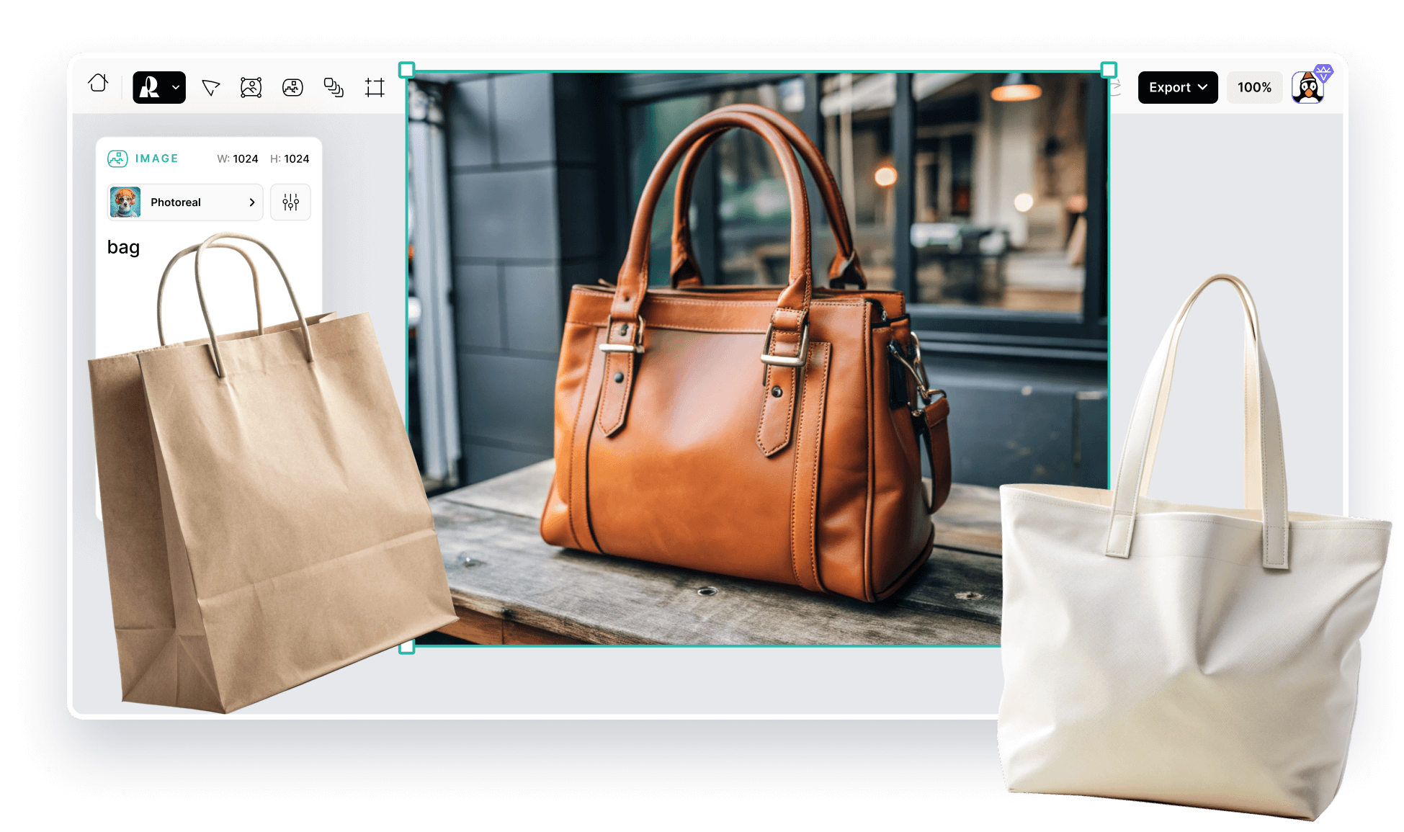Image resolution: width=1404 pixels, height=832 pixels.
Task: Click the stacked layers variations tool
Action: click(x=334, y=88)
